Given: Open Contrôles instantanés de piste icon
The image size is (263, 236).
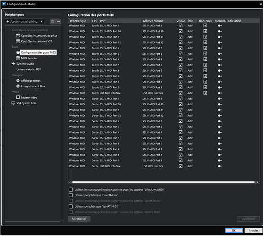Looking at the screenshot, I should point(18,35).
